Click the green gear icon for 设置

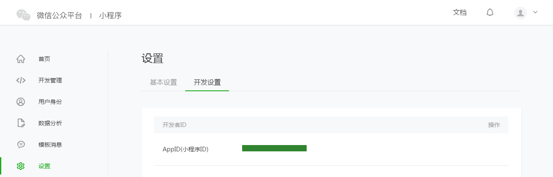pyautogui.click(x=21, y=166)
